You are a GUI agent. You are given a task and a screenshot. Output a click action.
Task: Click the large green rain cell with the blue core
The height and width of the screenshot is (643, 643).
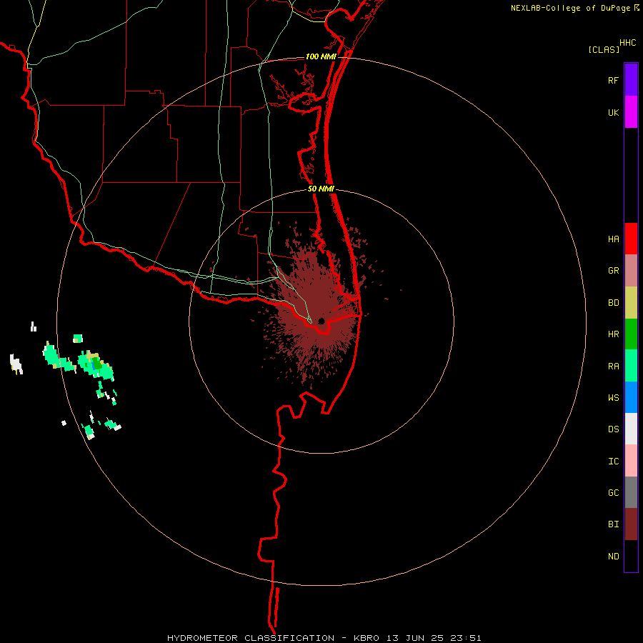(96, 364)
